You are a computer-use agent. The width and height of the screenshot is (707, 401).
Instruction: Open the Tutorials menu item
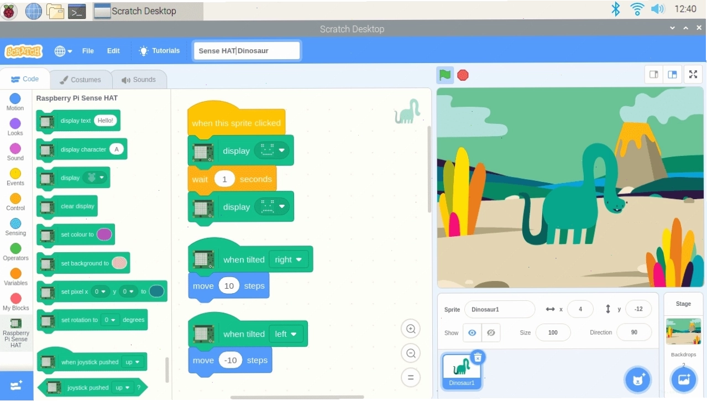pyautogui.click(x=159, y=51)
